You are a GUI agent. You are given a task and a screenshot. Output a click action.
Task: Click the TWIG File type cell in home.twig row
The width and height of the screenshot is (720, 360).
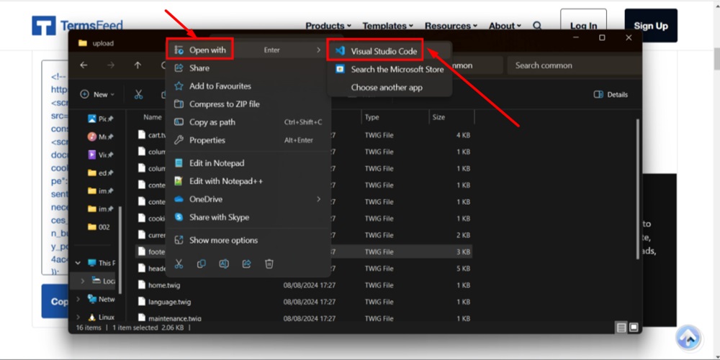click(x=379, y=285)
